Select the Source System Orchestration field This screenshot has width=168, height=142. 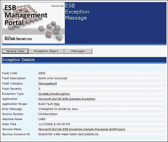pyautogui.click(x=102, y=114)
